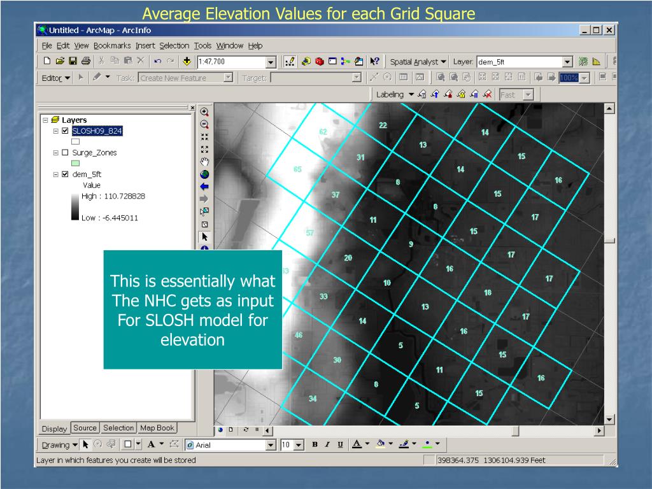Print the map using the printer icon

coord(86,61)
